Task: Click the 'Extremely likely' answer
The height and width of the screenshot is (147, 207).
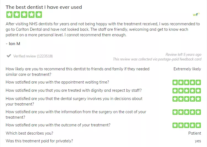Action: (x=187, y=69)
